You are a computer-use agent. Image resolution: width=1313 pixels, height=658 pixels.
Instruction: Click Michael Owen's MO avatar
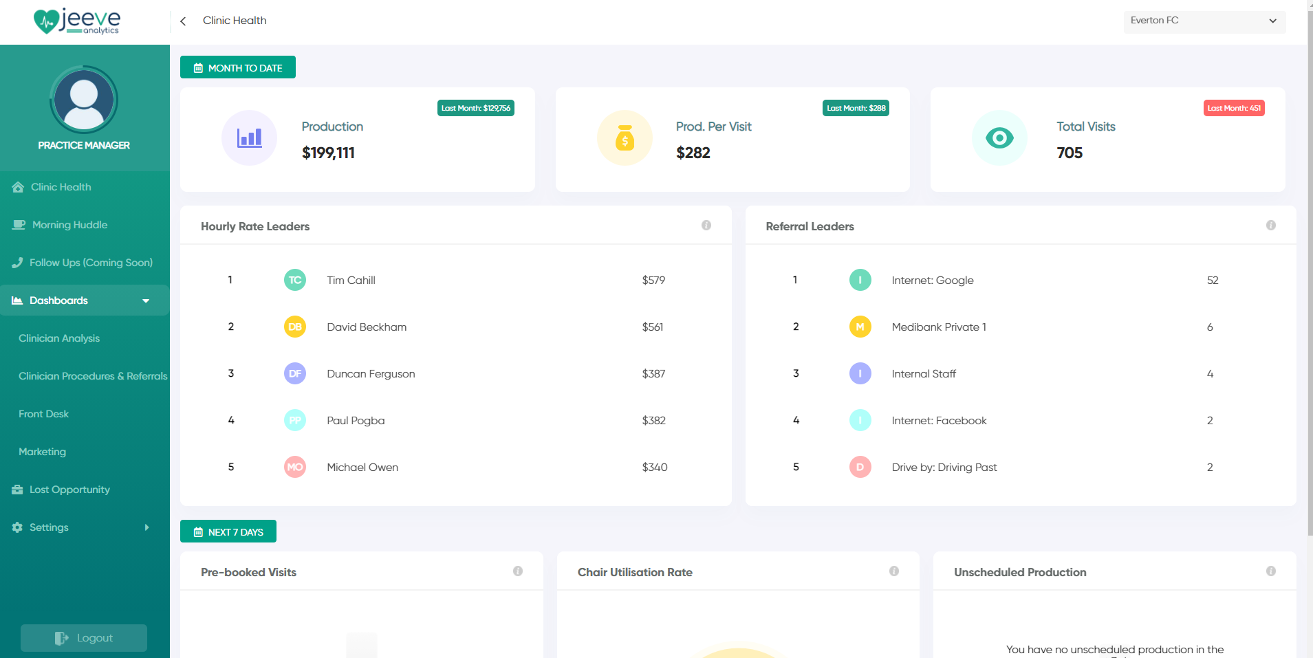(x=295, y=467)
